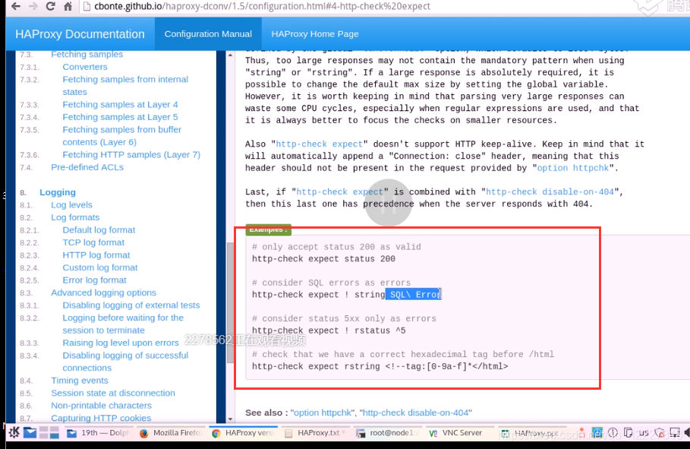
Task: Open the KDE application launcher icon
Action: pyautogui.click(x=14, y=433)
